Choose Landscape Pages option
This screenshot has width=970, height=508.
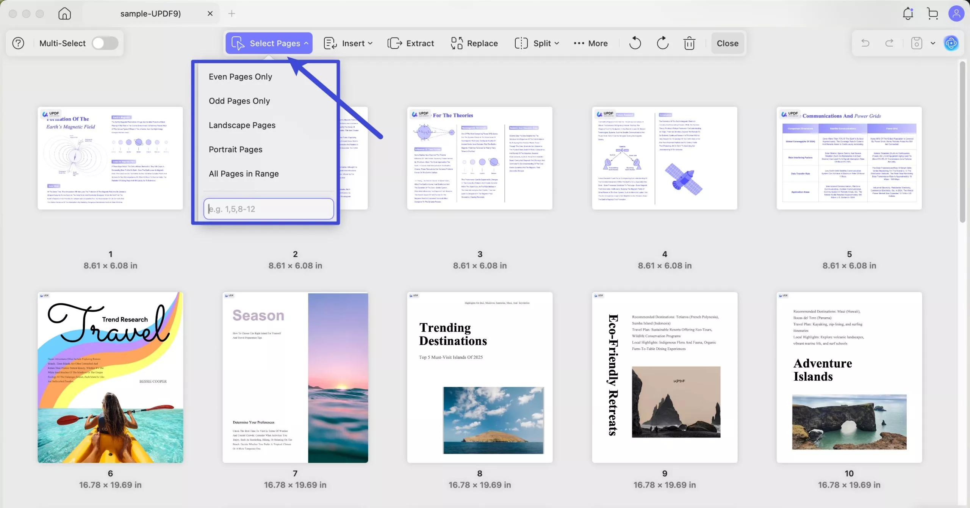242,125
